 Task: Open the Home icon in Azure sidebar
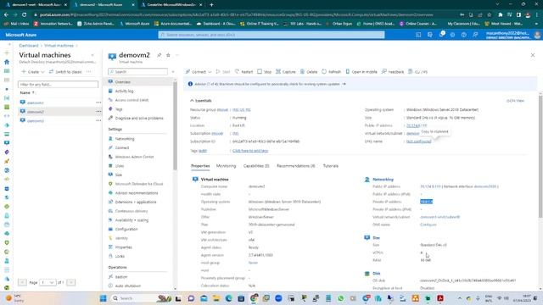click(7, 62)
